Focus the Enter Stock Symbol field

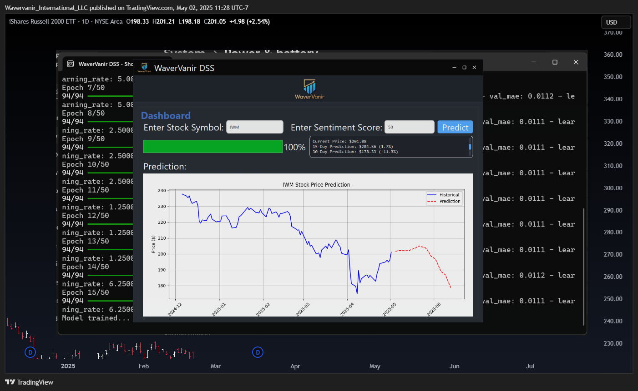click(x=255, y=127)
